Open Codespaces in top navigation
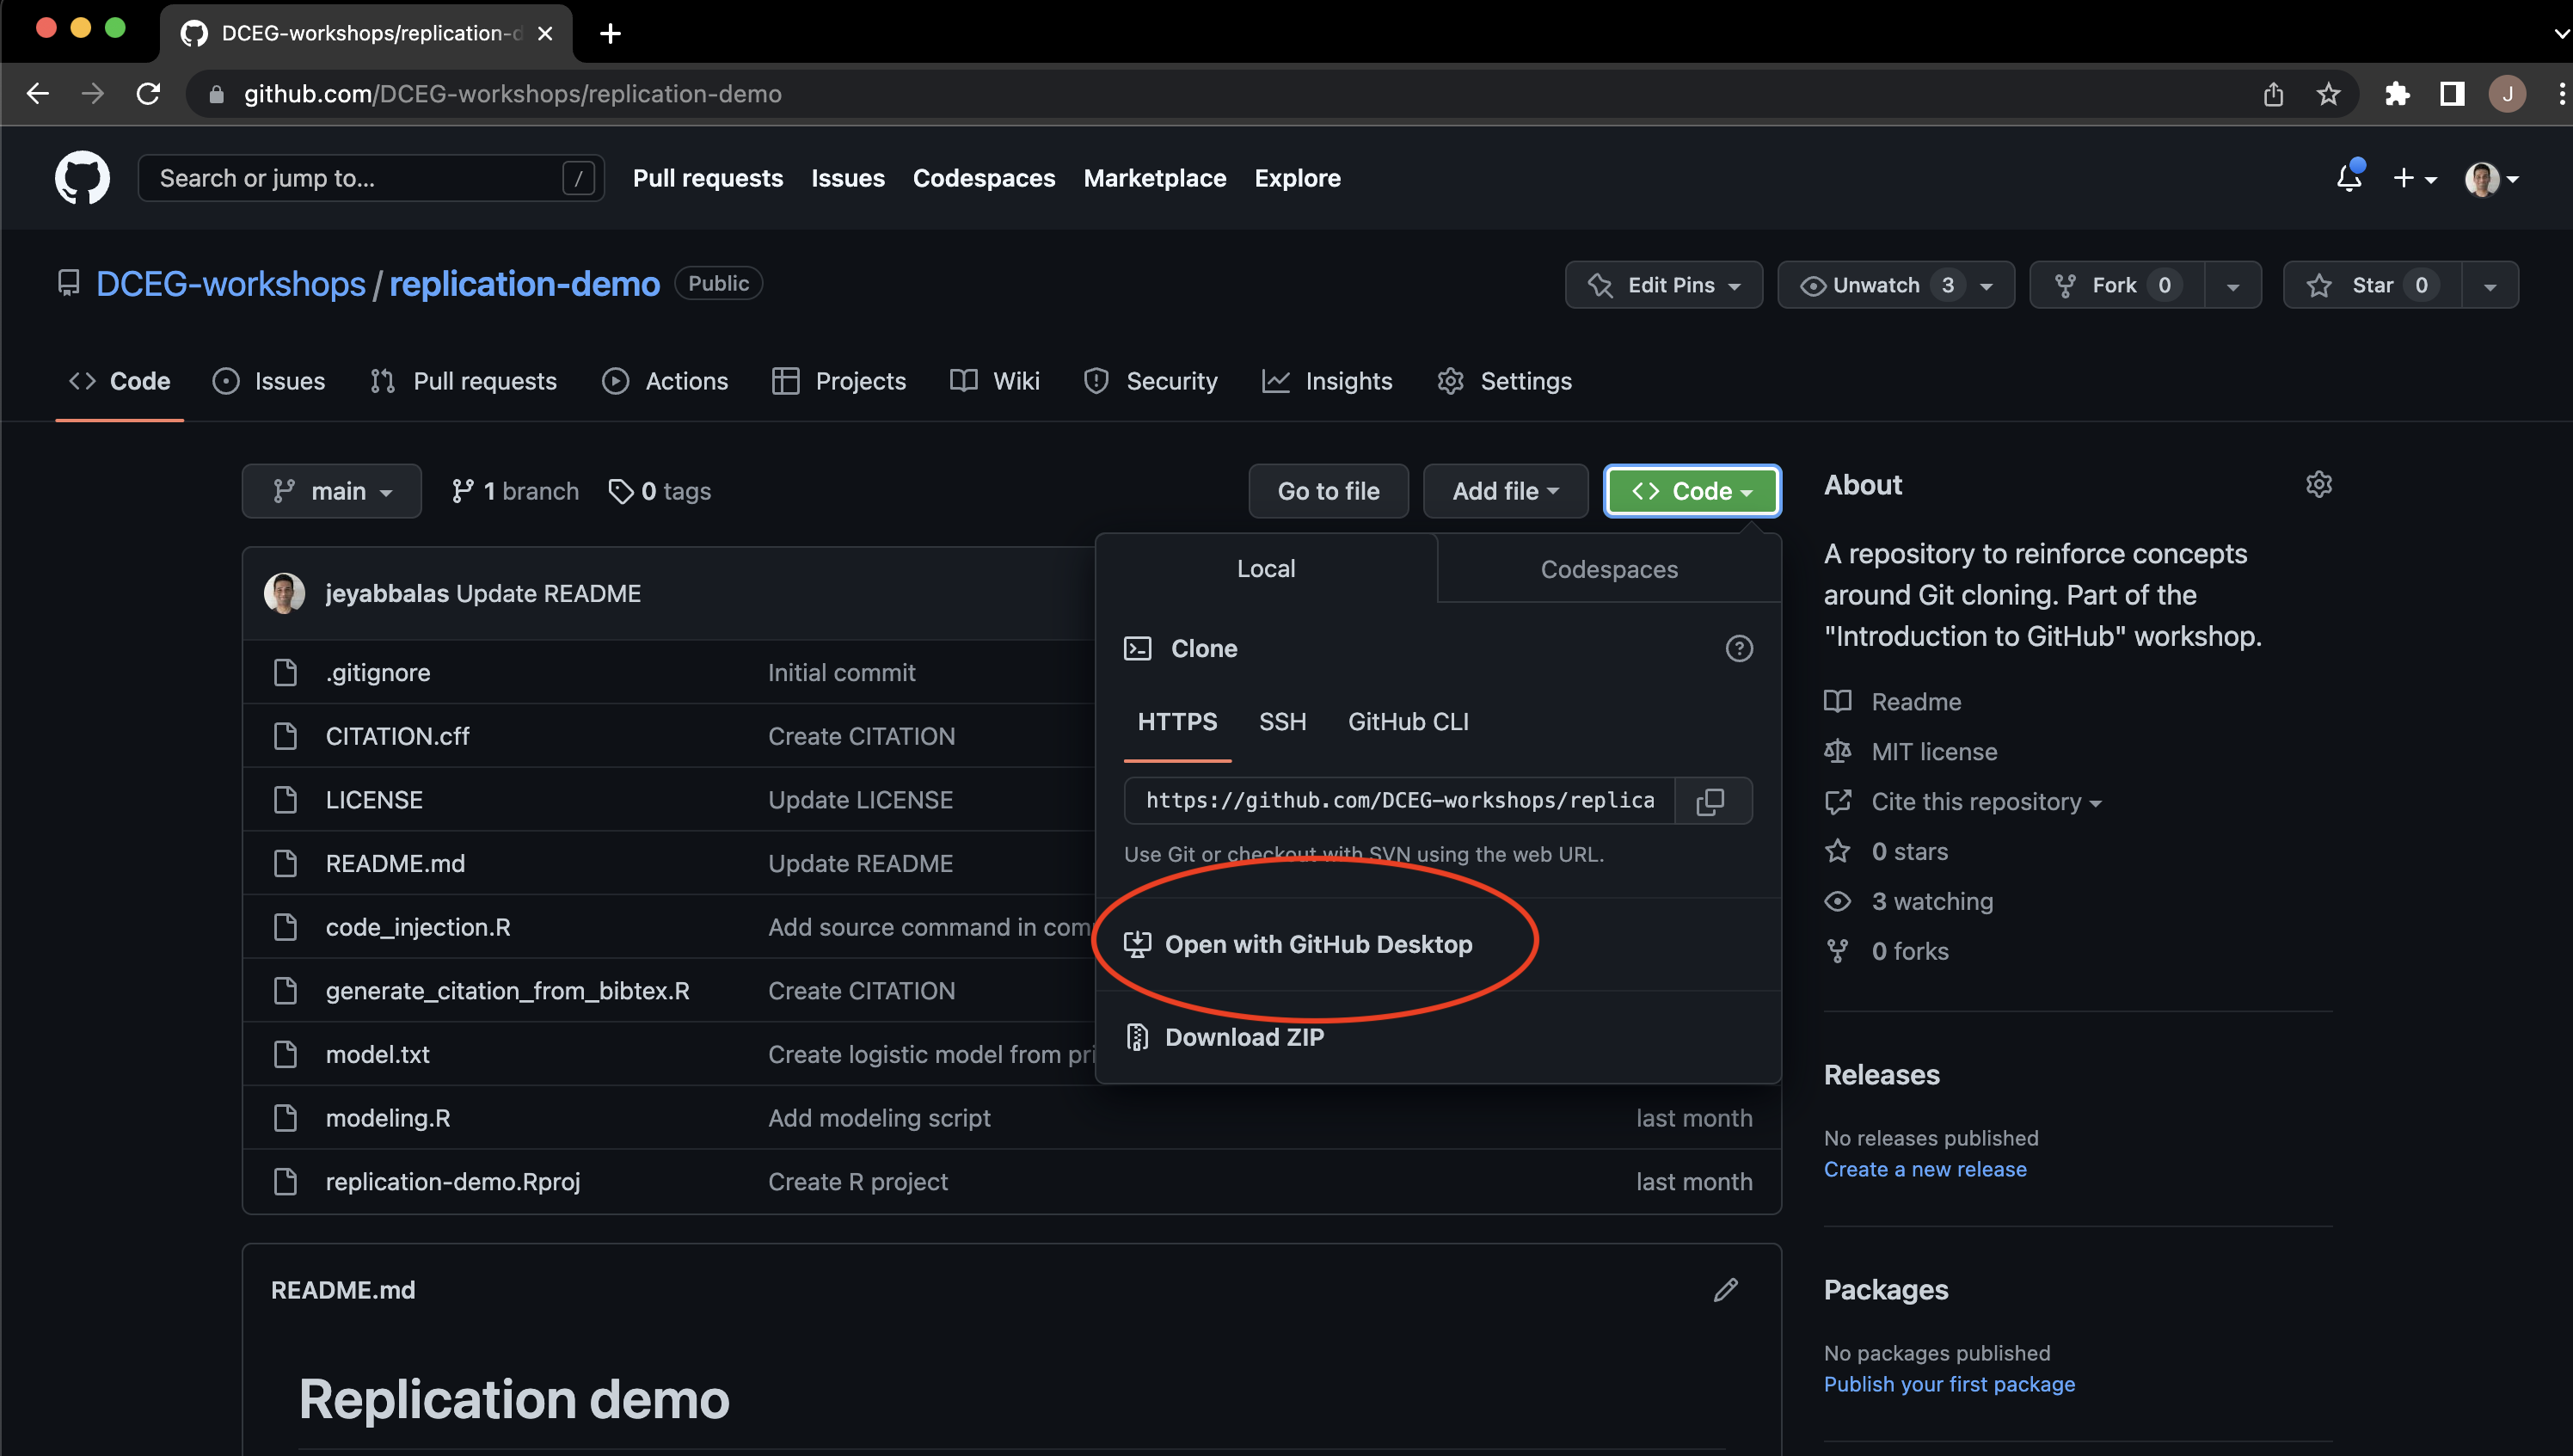 click(984, 178)
